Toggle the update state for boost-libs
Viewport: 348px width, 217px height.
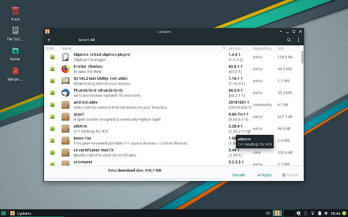coord(52,141)
